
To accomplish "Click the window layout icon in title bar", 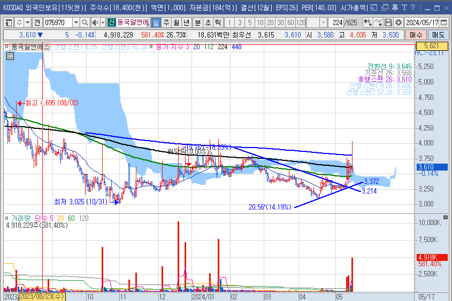I will click(x=373, y=7).
